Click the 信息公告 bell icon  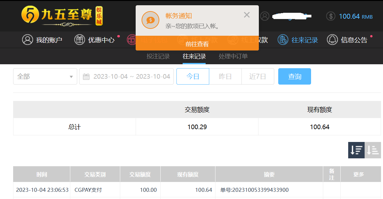332,40
